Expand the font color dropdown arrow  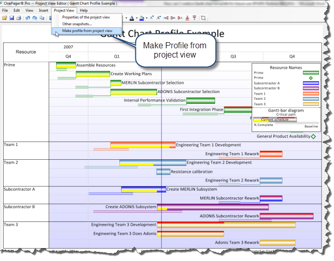(135, 18)
